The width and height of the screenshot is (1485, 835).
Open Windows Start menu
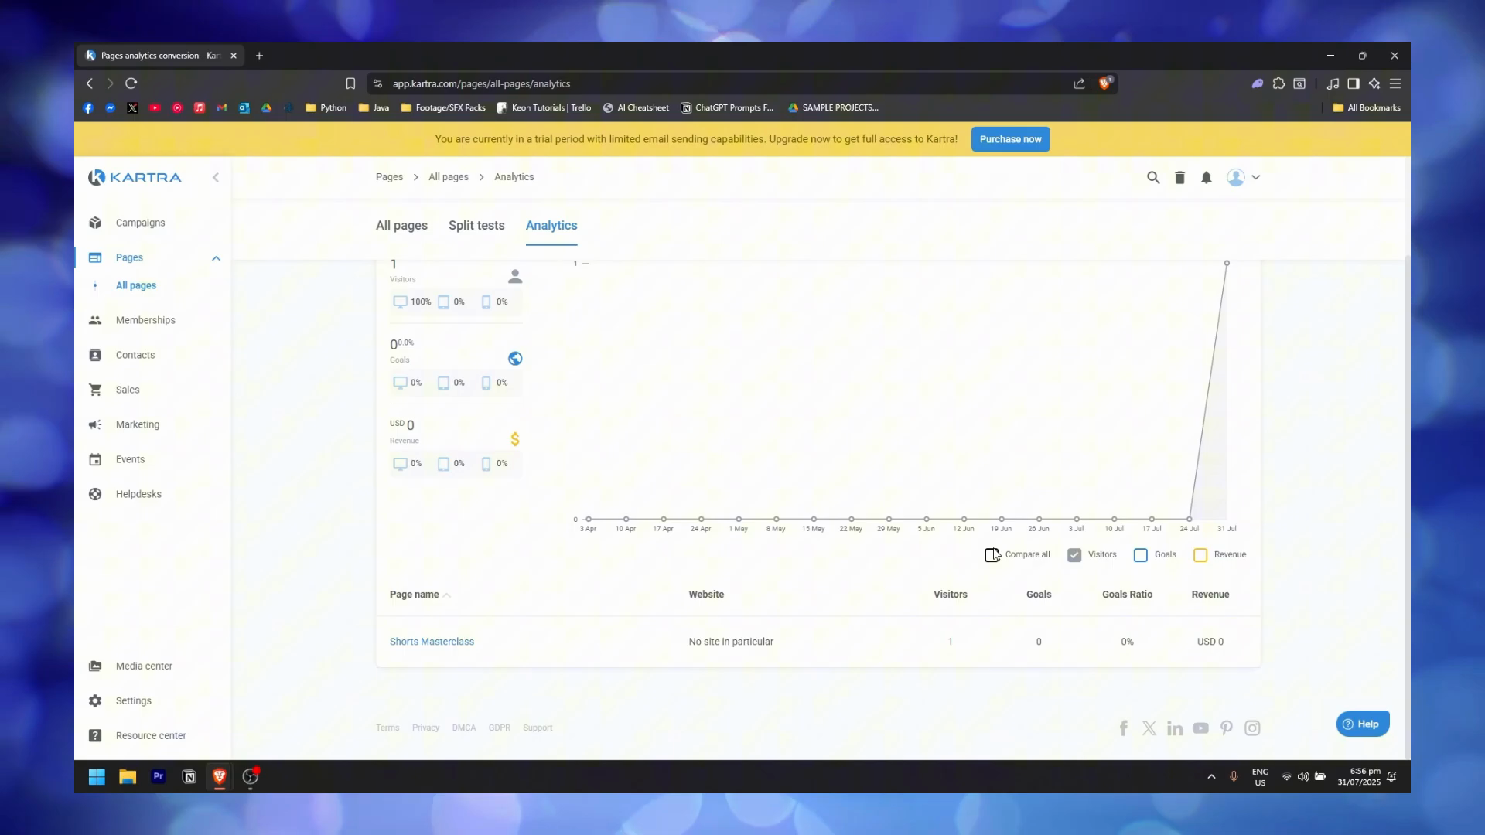pos(97,776)
